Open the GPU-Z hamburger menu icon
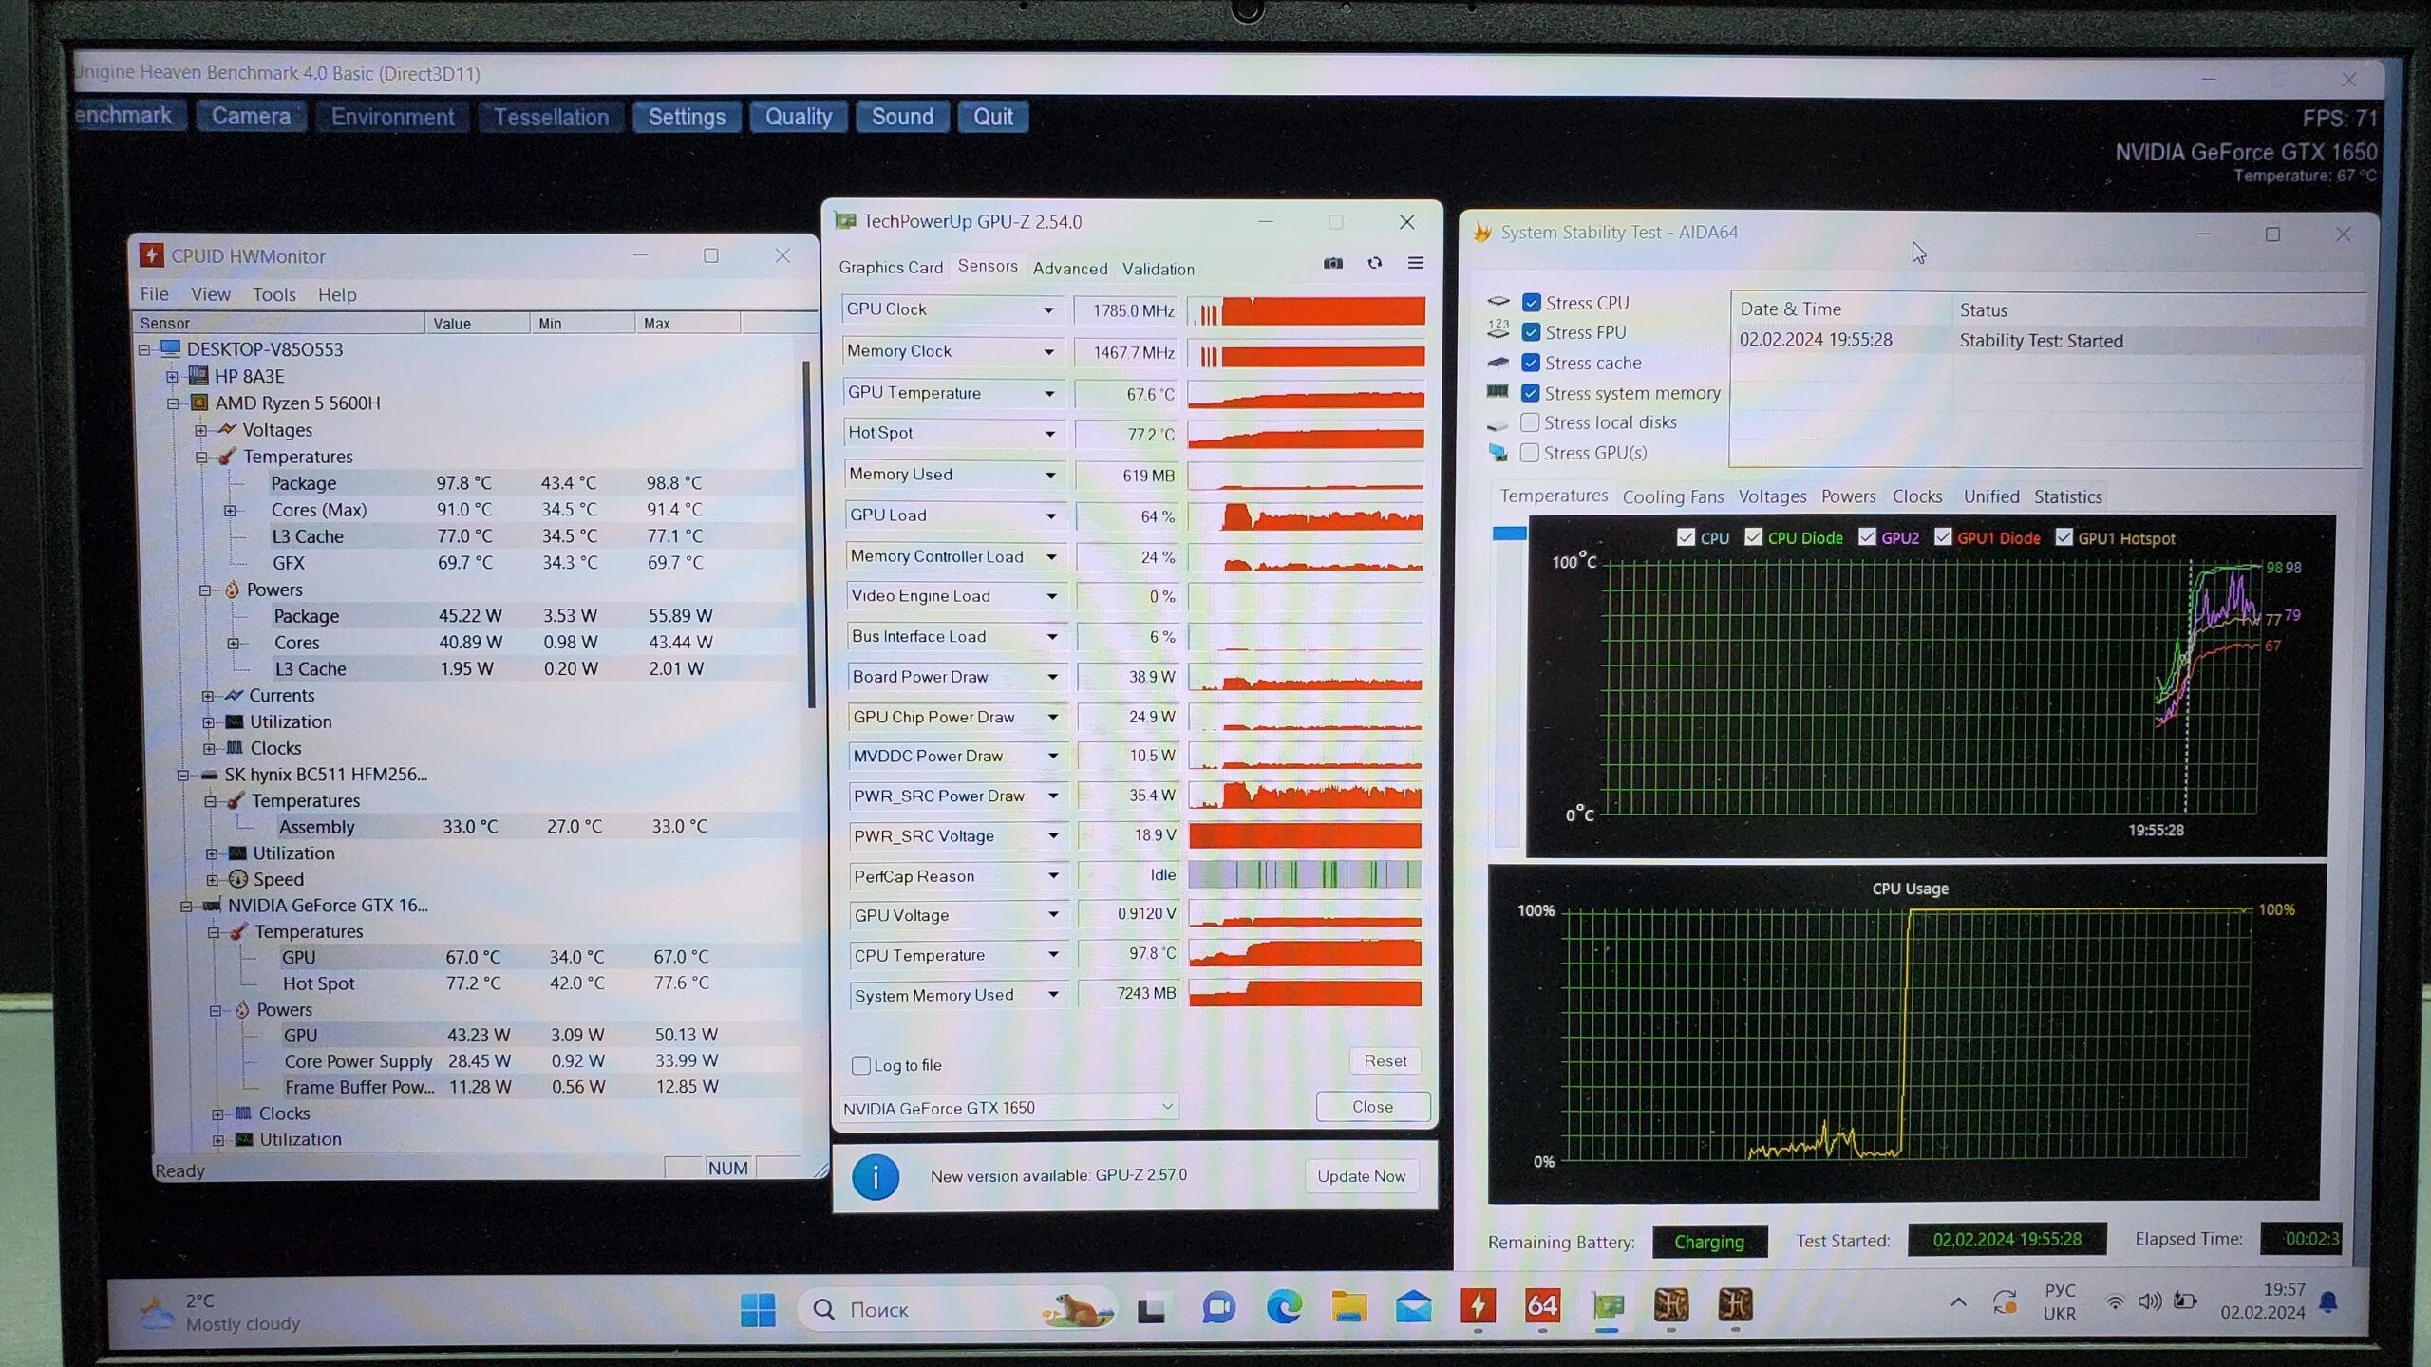Image resolution: width=2431 pixels, height=1367 pixels. pyautogui.click(x=1415, y=263)
